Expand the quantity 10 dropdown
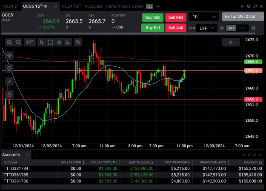Viewport: 266px width, 191px height. click(214, 17)
